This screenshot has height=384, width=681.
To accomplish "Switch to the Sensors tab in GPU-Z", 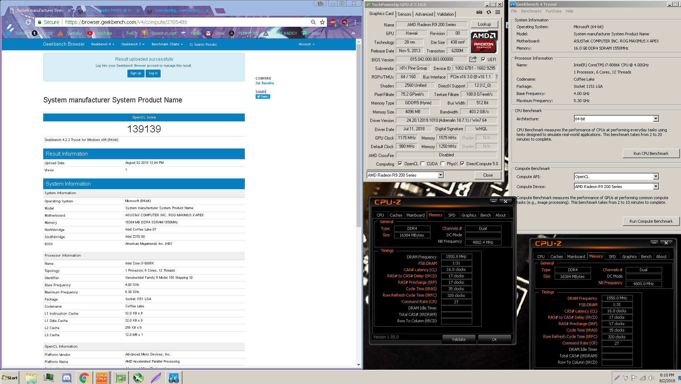I will coord(404,14).
